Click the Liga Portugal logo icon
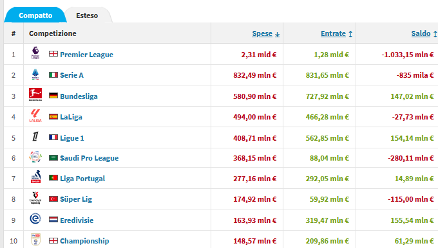This screenshot has width=438, height=248. coord(36,177)
